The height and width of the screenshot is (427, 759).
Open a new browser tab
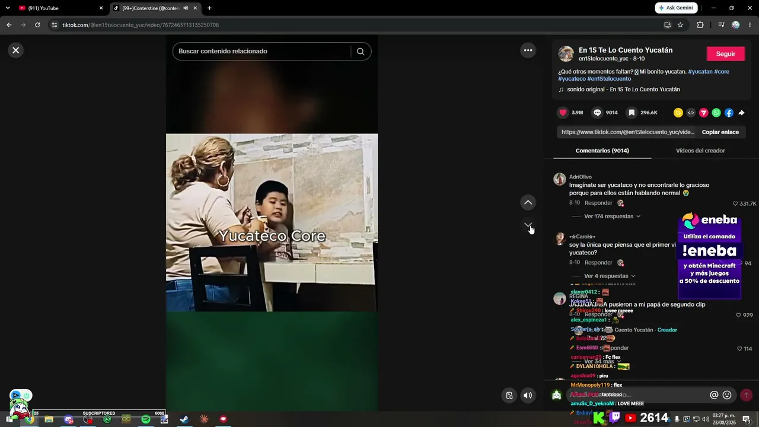click(209, 8)
